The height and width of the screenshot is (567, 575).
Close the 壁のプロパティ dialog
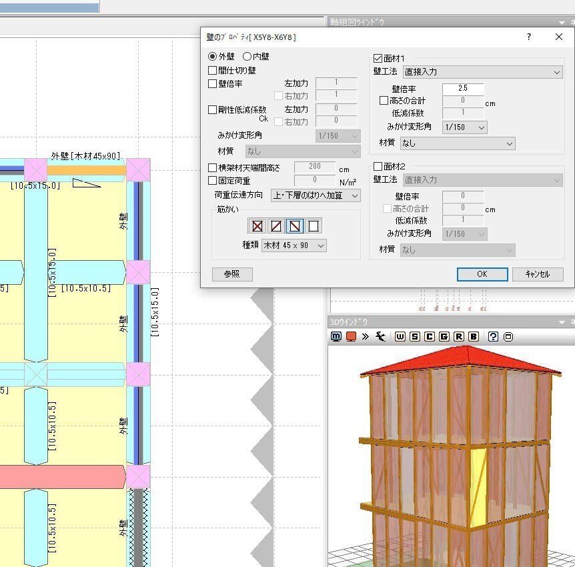pyautogui.click(x=559, y=37)
